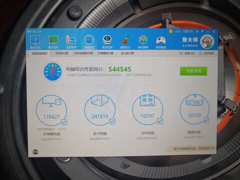Click the 电脑综合性能得分 heading
This screenshot has width=240, height=180.
click(85, 69)
